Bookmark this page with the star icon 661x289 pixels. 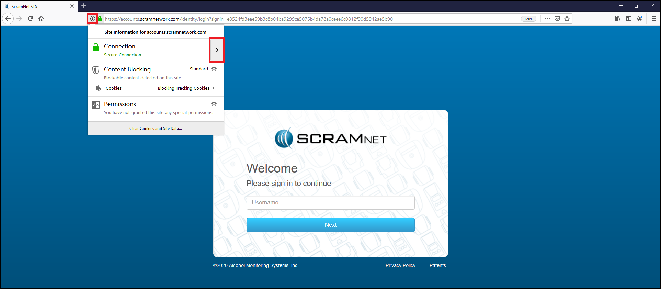[567, 19]
